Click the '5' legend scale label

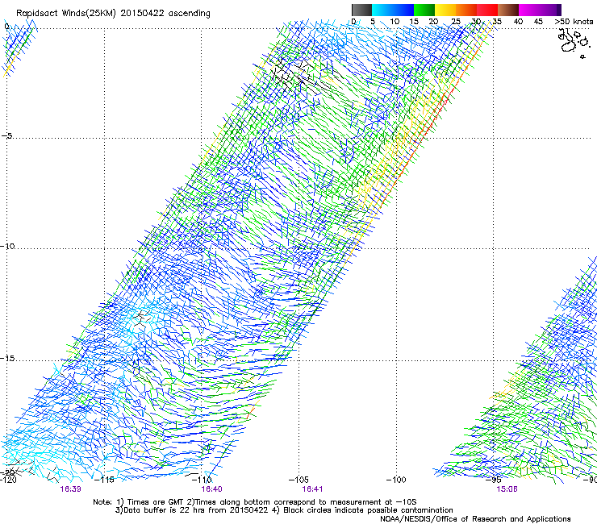point(373,21)
